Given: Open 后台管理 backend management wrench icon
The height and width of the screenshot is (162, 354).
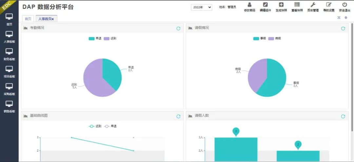Looking at the screenshot, I should pyautogui.click(x=313, y=5).
